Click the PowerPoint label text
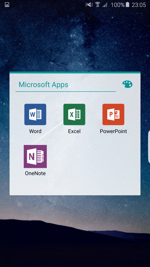The width and height of the screenshot is (150, 267). click(x=113, y=131)
